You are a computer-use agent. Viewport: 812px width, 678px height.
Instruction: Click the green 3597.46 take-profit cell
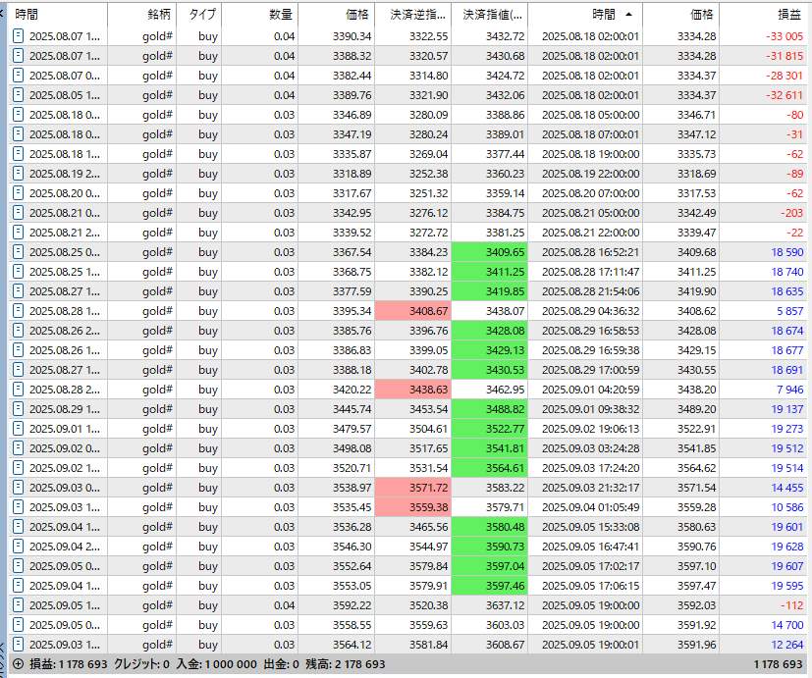click(x=490, y=586)
